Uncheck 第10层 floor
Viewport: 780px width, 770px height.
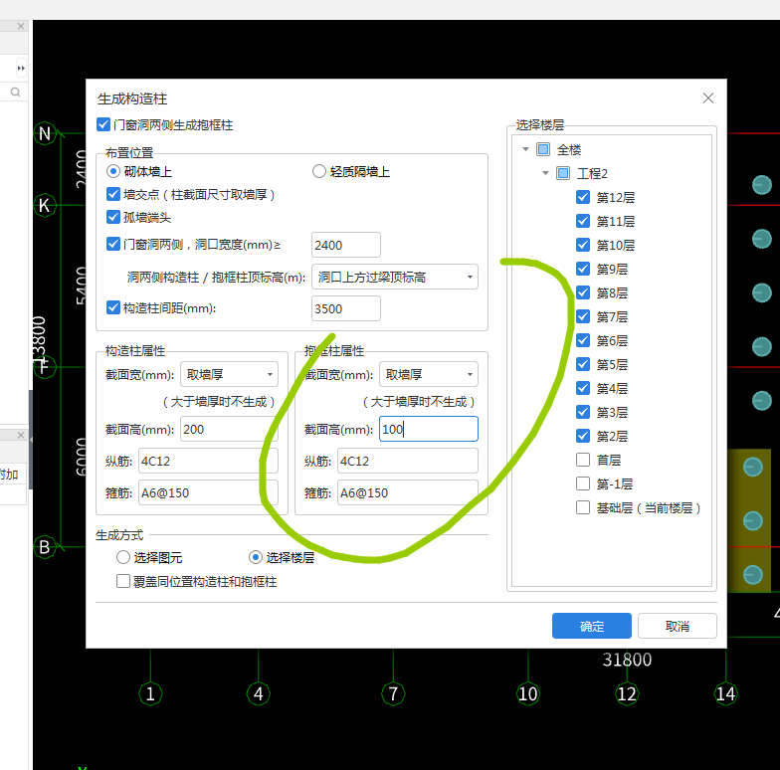coord(583,245)
